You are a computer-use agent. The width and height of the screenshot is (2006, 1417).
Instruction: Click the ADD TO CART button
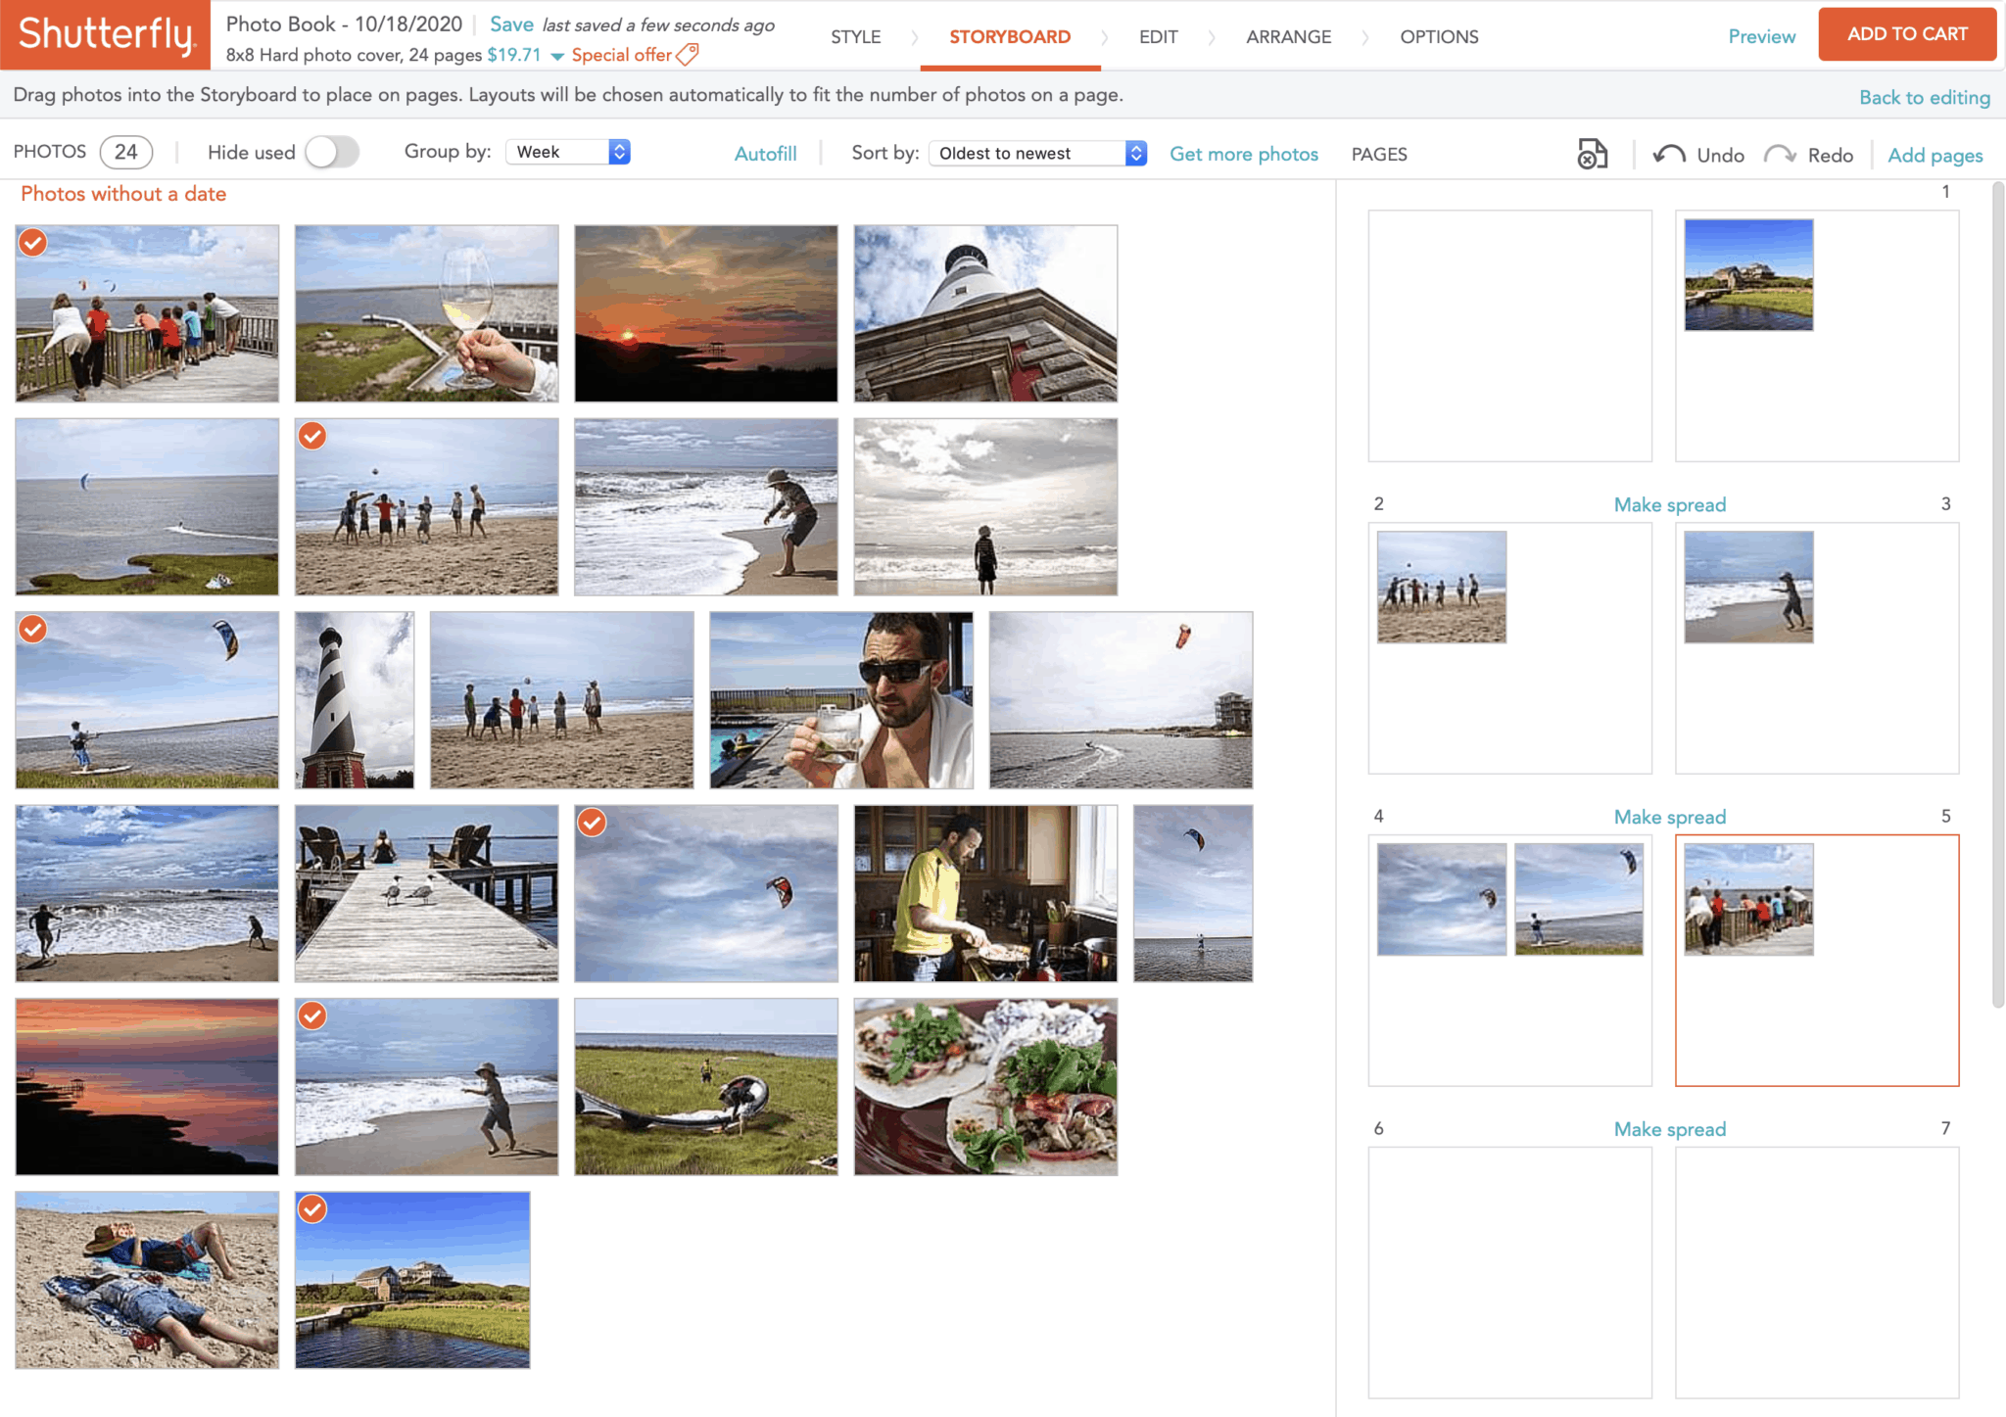(1906, 33)
